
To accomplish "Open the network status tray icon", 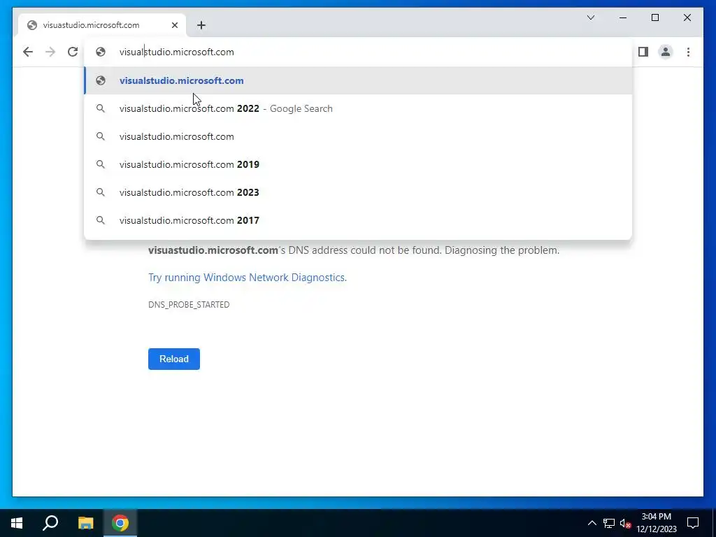I will (609, 523).
